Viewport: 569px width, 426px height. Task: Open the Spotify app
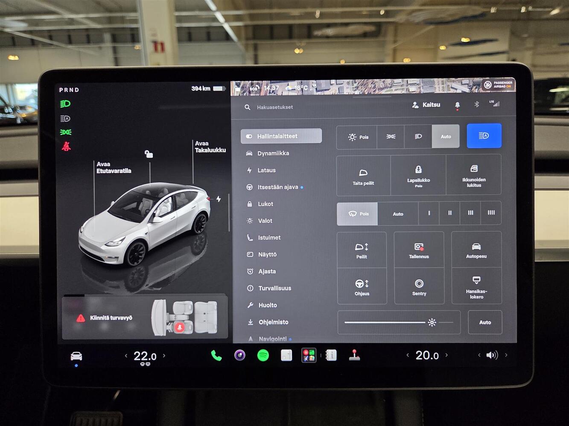263,355
